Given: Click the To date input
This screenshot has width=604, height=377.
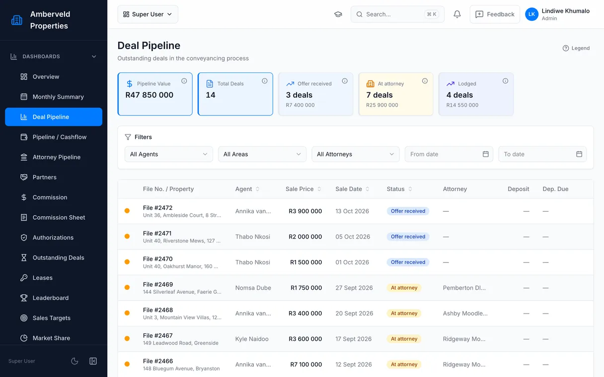Looking at the screenshot, I should point(542,154).
